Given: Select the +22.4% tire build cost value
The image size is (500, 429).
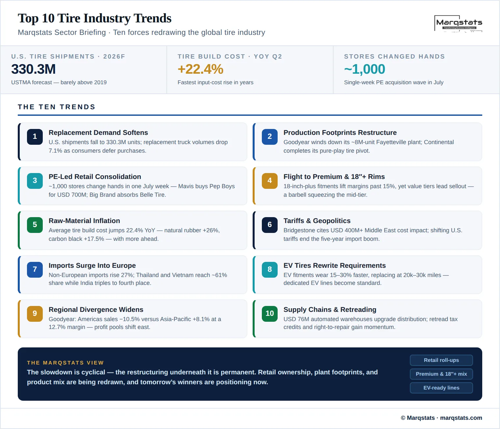Looking at the screenshot, I should [200, 69].
